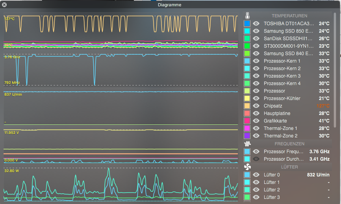Hide the SanDisk SDSSDHII1 temperature graph
Viewport: 341px width, 204px height.
pos(256,39)
